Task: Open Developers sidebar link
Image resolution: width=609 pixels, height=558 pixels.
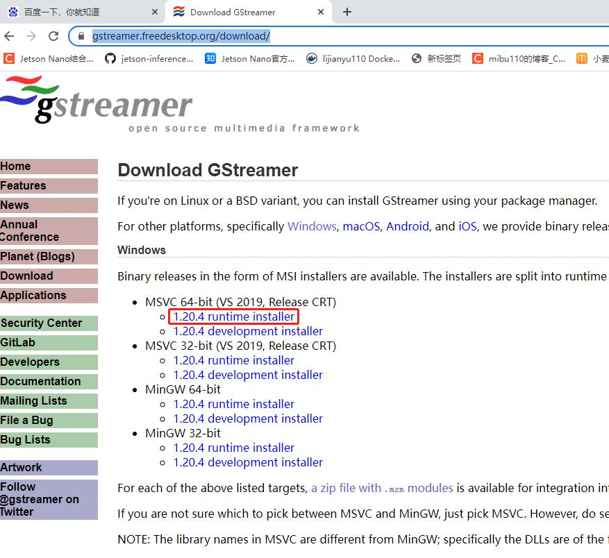Action: click(x=49, y=362)
